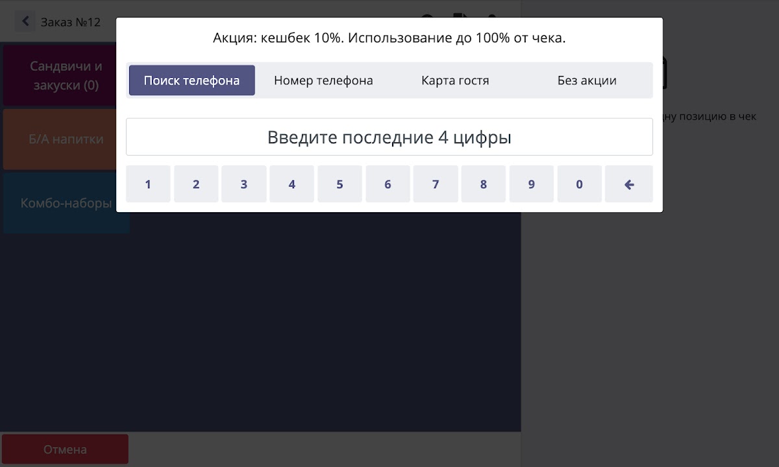The image size is (779, 467).
Task: Open the Номер телефона tab
Action: pyautogui.click(x=323, y=80)
